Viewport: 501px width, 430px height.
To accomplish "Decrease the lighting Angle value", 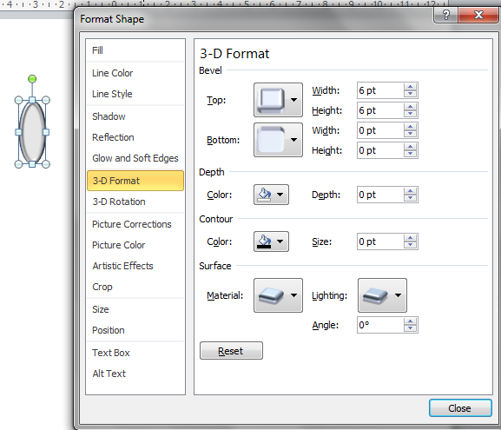I will pyautogui.click(x=410, y=328).
